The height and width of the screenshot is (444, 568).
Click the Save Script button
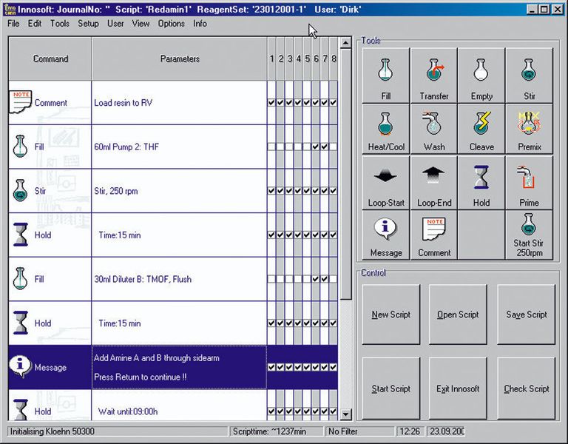click(x=527, y=314)
